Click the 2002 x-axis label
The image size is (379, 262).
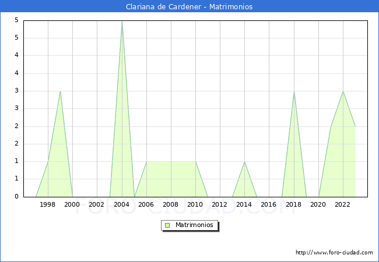96,204
